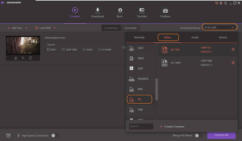This screenshot has width=242, height=141.
Task: Toggle Merge All Videos switch
Action: 199,136
